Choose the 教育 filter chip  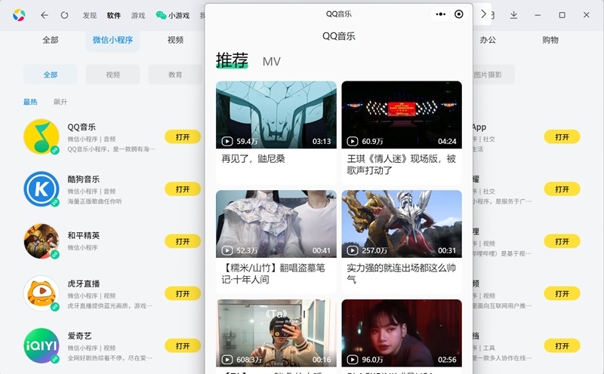click(x=175, y=74)
